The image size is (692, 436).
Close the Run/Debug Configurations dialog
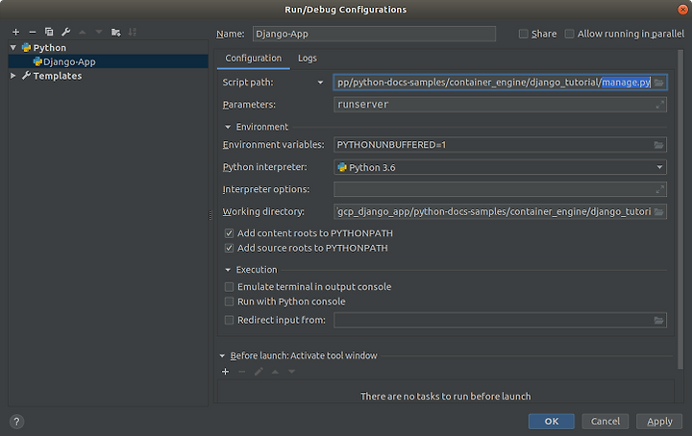pyautogui.click(x=682, y=10)
